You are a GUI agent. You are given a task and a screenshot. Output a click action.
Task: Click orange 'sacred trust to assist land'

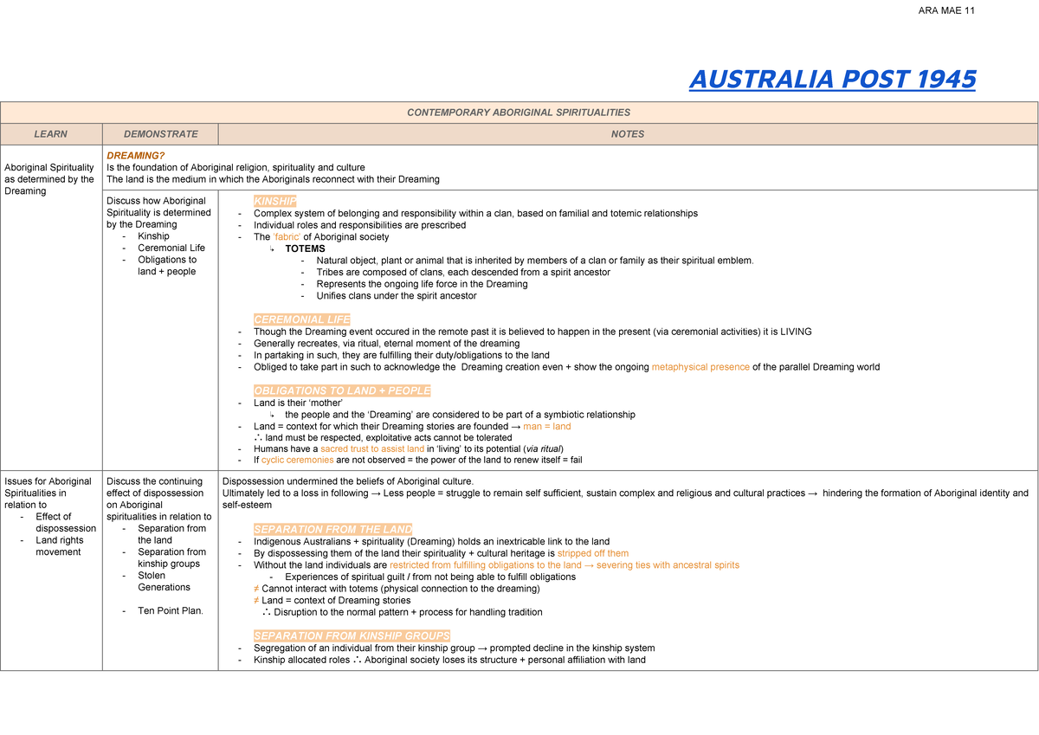click(372, 449)
